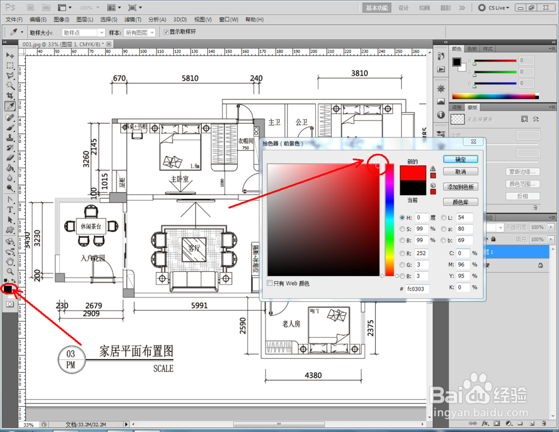
Task: Select the Rectangular Marquee tool
Action: point(10,65)
